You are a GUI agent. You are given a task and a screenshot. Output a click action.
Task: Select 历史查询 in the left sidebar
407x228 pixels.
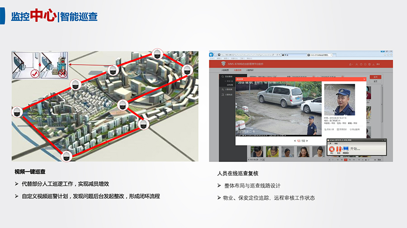(227, 77)
